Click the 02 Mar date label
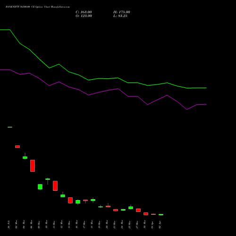Viewport: 236px width, 236px height. point(16,224)
